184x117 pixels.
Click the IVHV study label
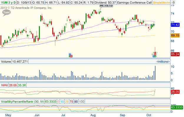tap(4, 85)
